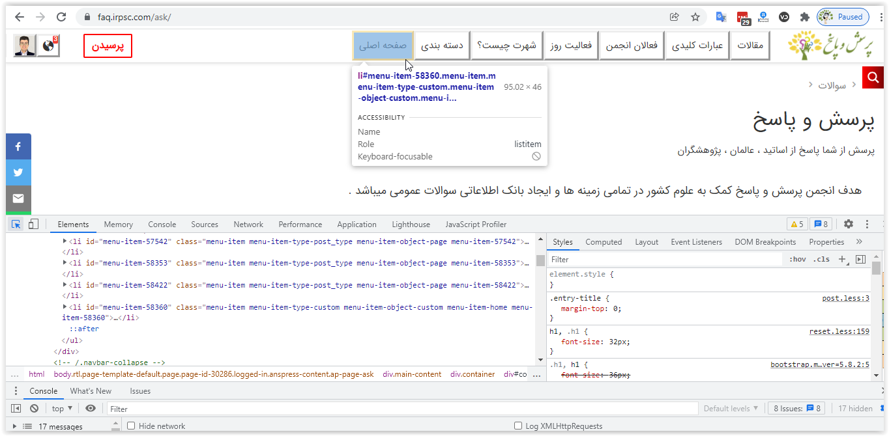Toggle the .cls class editor
This screenshot has height=436, width=889.
coord(821,260)
